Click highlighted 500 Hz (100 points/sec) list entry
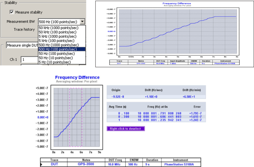 tap(57, 49)
